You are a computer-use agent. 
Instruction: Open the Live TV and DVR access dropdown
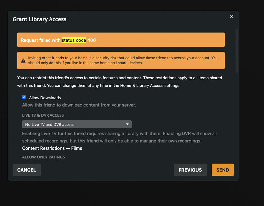click(77, 124)
